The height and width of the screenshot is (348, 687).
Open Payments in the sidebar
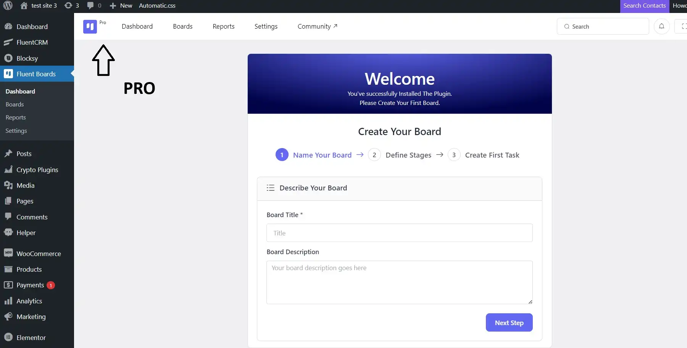coord(37,285)
